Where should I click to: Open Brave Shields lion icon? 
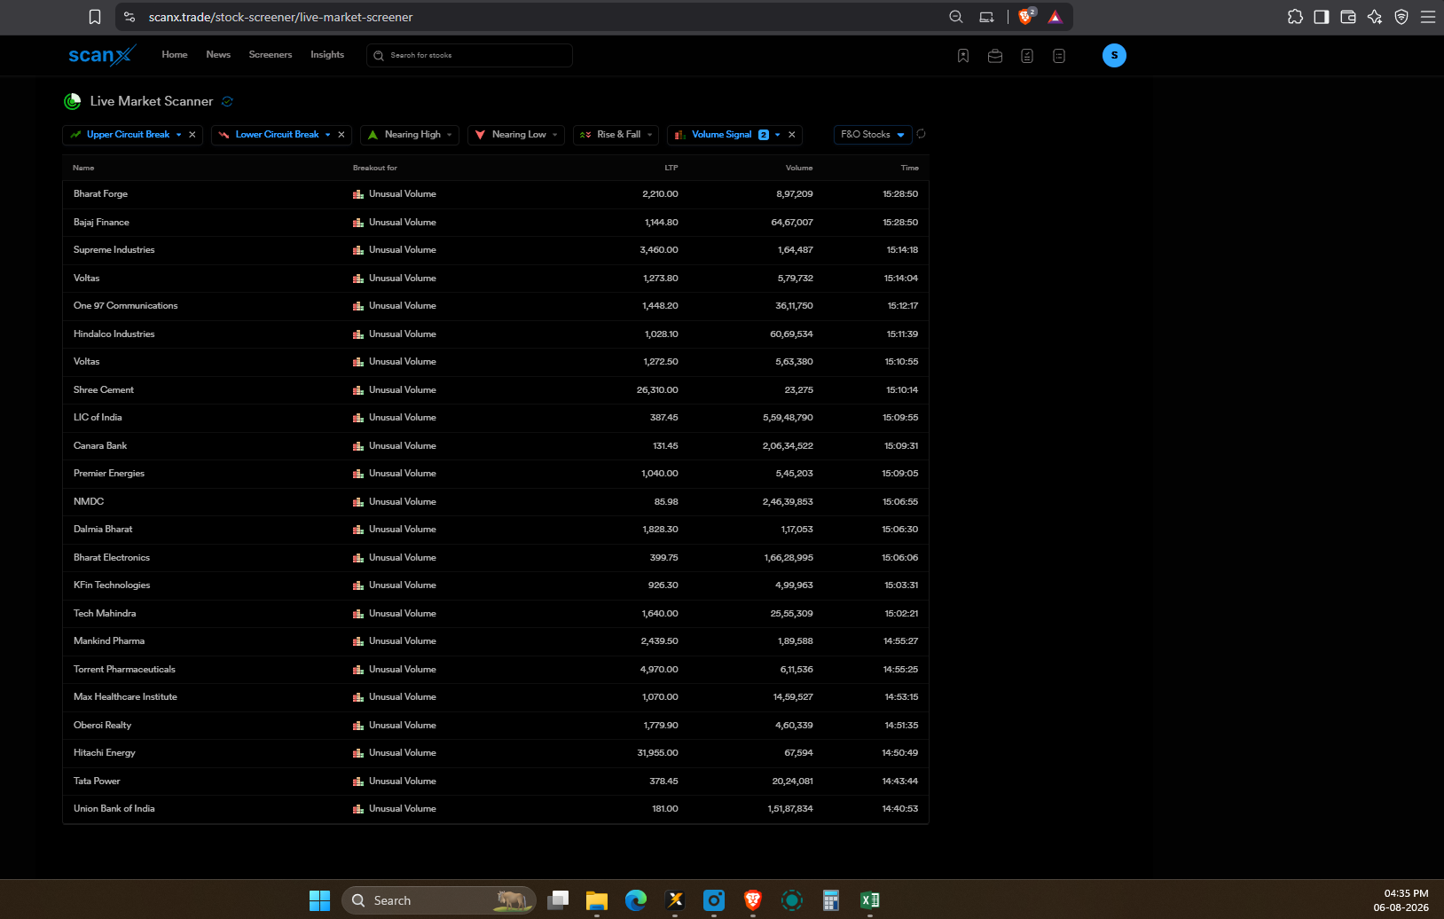pyautogui.click(x=1026, y=17)
